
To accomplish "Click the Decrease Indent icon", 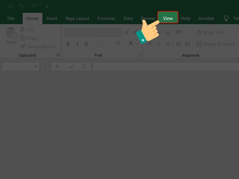I will pyautogui.click(x=178, y=44).
